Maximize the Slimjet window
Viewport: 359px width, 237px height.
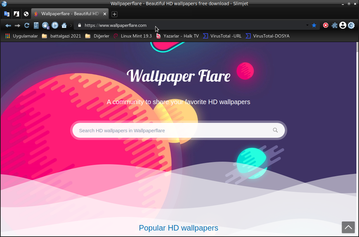349,4
